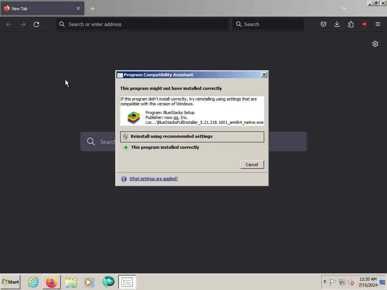Launch Internet Explorer from the taskbar
Screen dimensions: 387x290
tap(33, 282)
